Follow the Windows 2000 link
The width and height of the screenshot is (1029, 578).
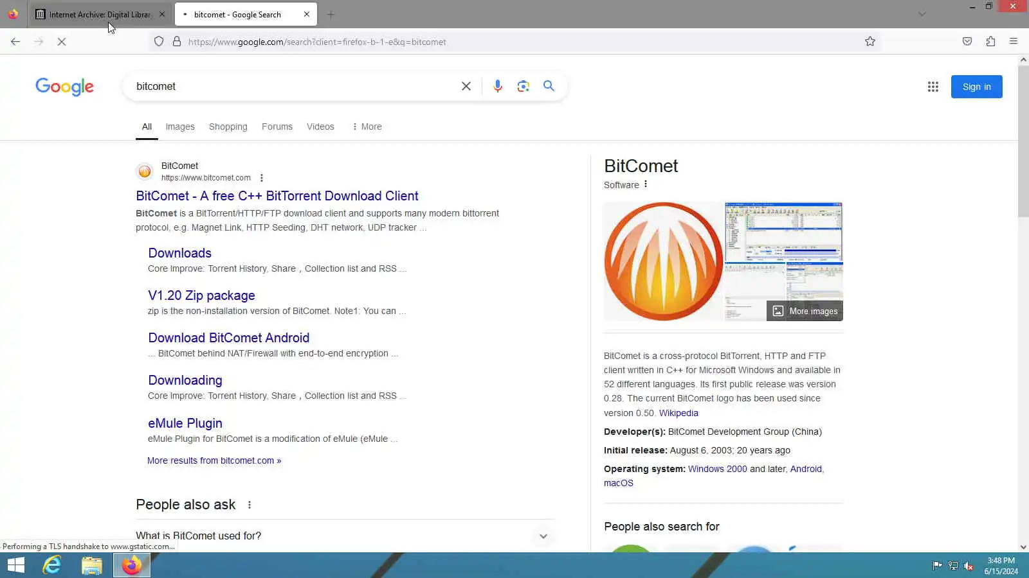(718, 469)
